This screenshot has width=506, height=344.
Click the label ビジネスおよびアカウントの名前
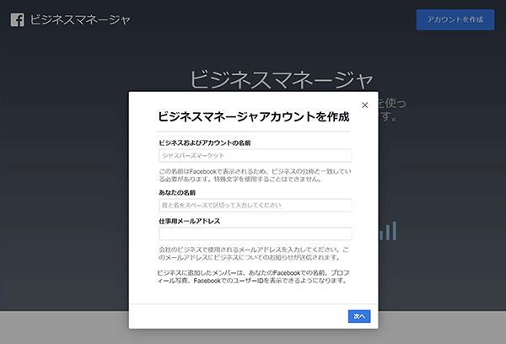[205, 143]
